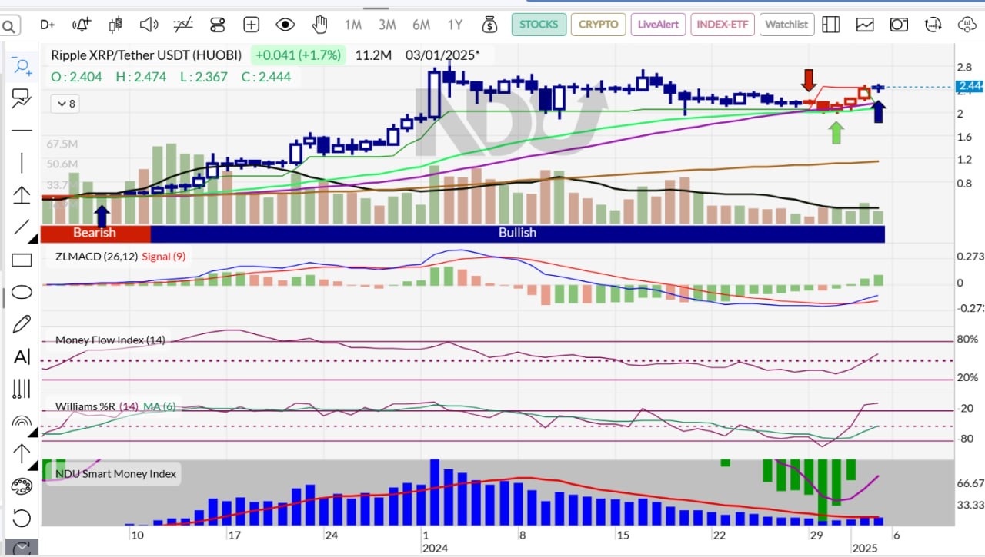Image resolution: width=985 pixels, height=557 pixels.
Task: Select the text annotation A tool
Action: click(22, 356)
